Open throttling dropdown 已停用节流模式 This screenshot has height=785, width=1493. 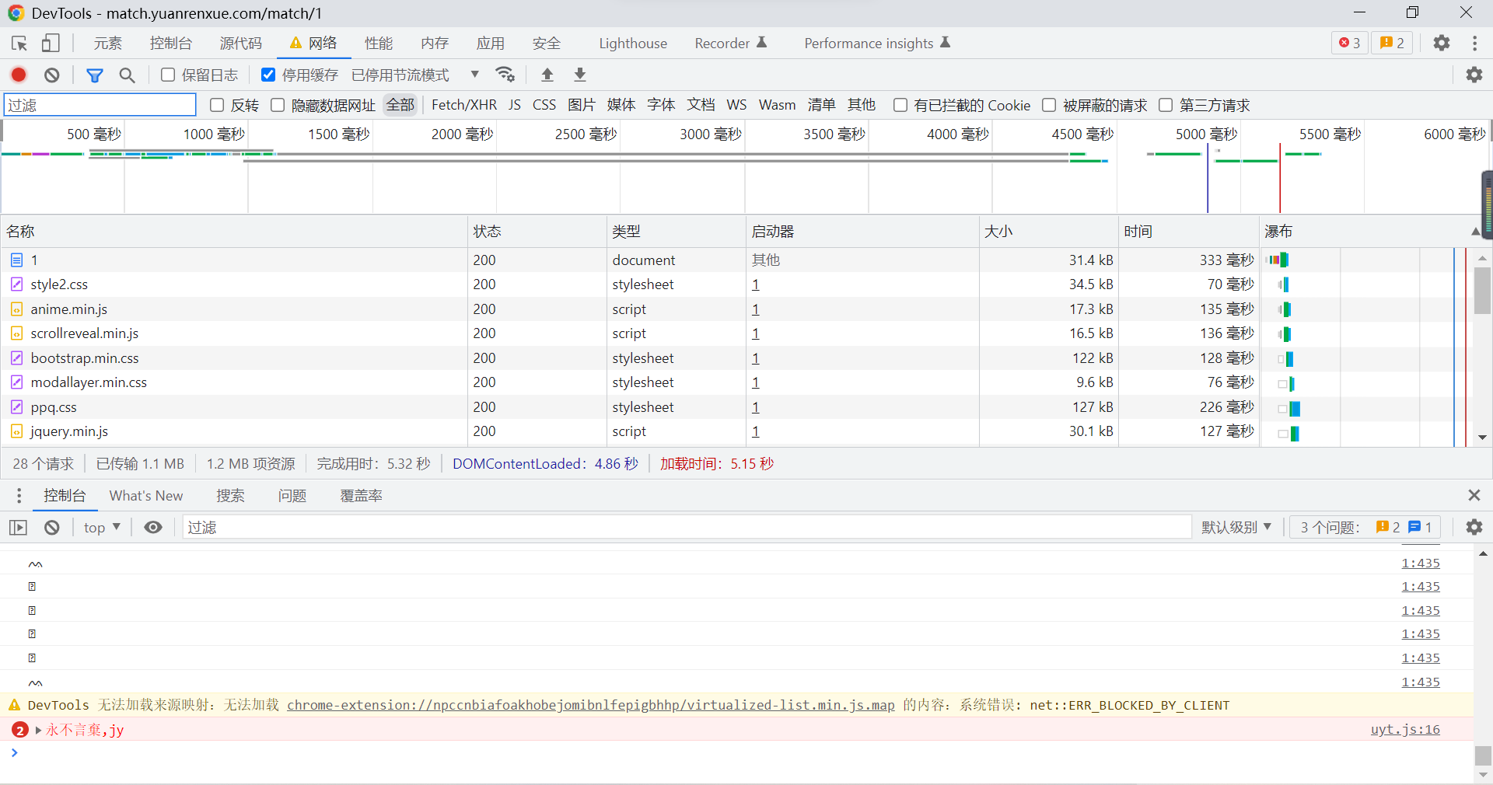point(415,75)
